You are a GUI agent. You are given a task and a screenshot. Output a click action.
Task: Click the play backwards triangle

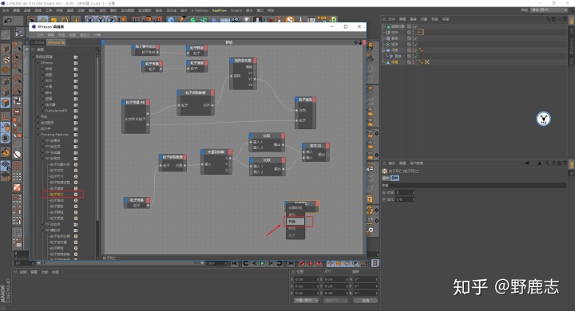254,263
